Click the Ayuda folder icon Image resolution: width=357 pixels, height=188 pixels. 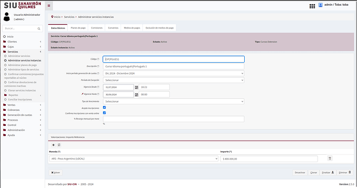(5, 135)
